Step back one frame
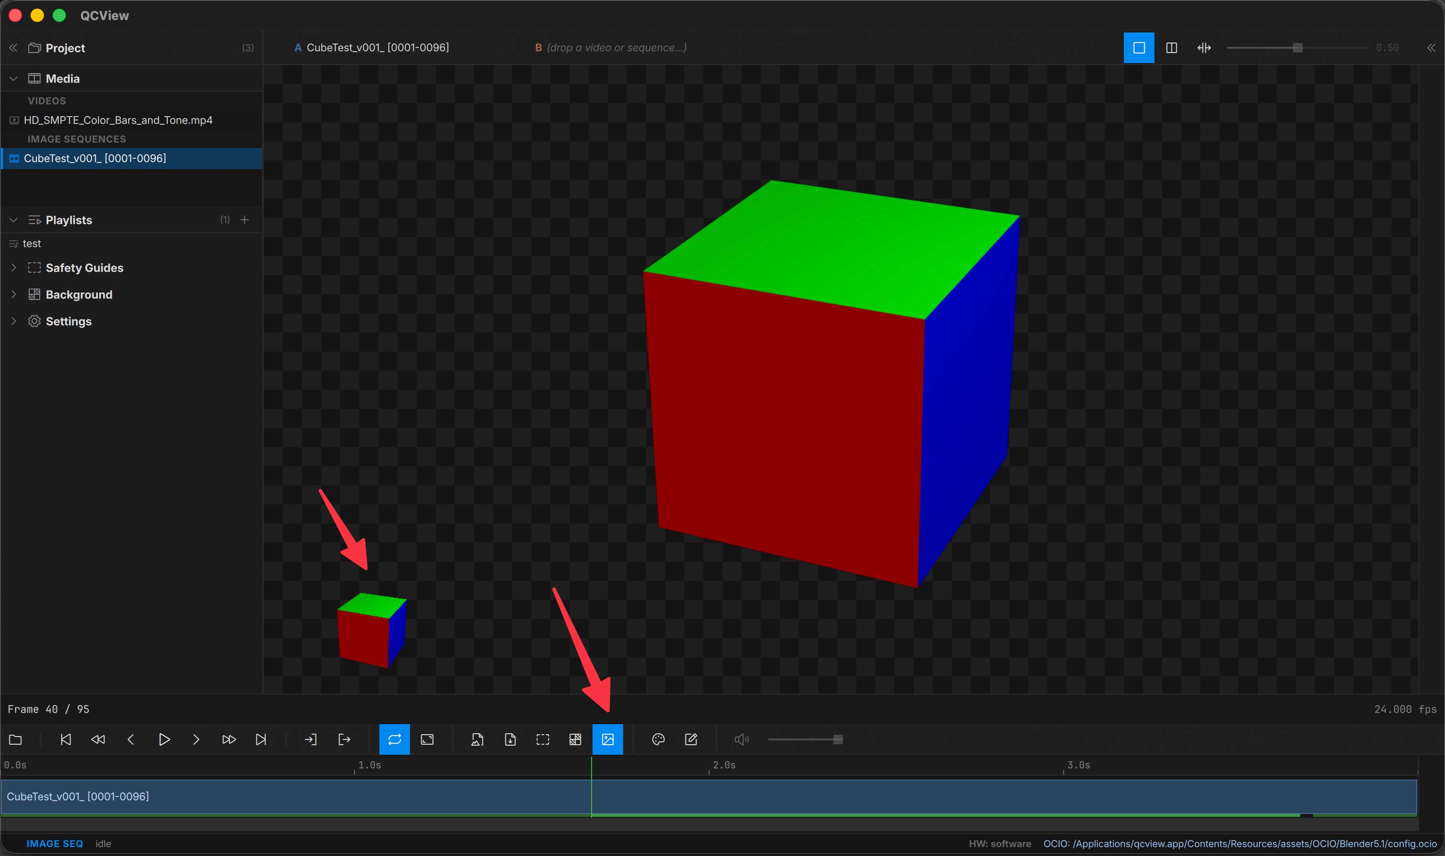Viewport: 1445px width, 856px height. (130, 739)
